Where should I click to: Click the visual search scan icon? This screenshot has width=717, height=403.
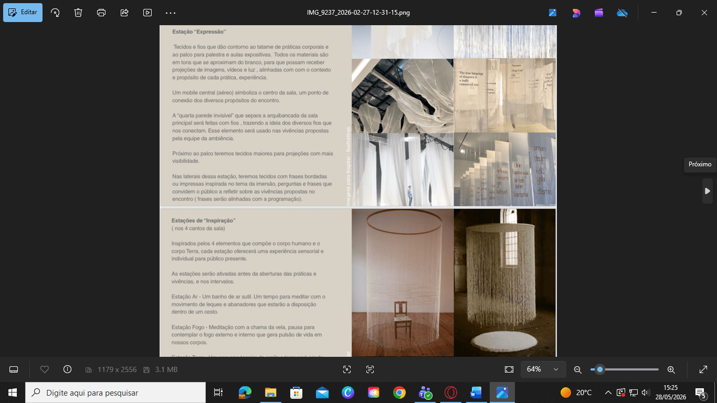[347, 369]
